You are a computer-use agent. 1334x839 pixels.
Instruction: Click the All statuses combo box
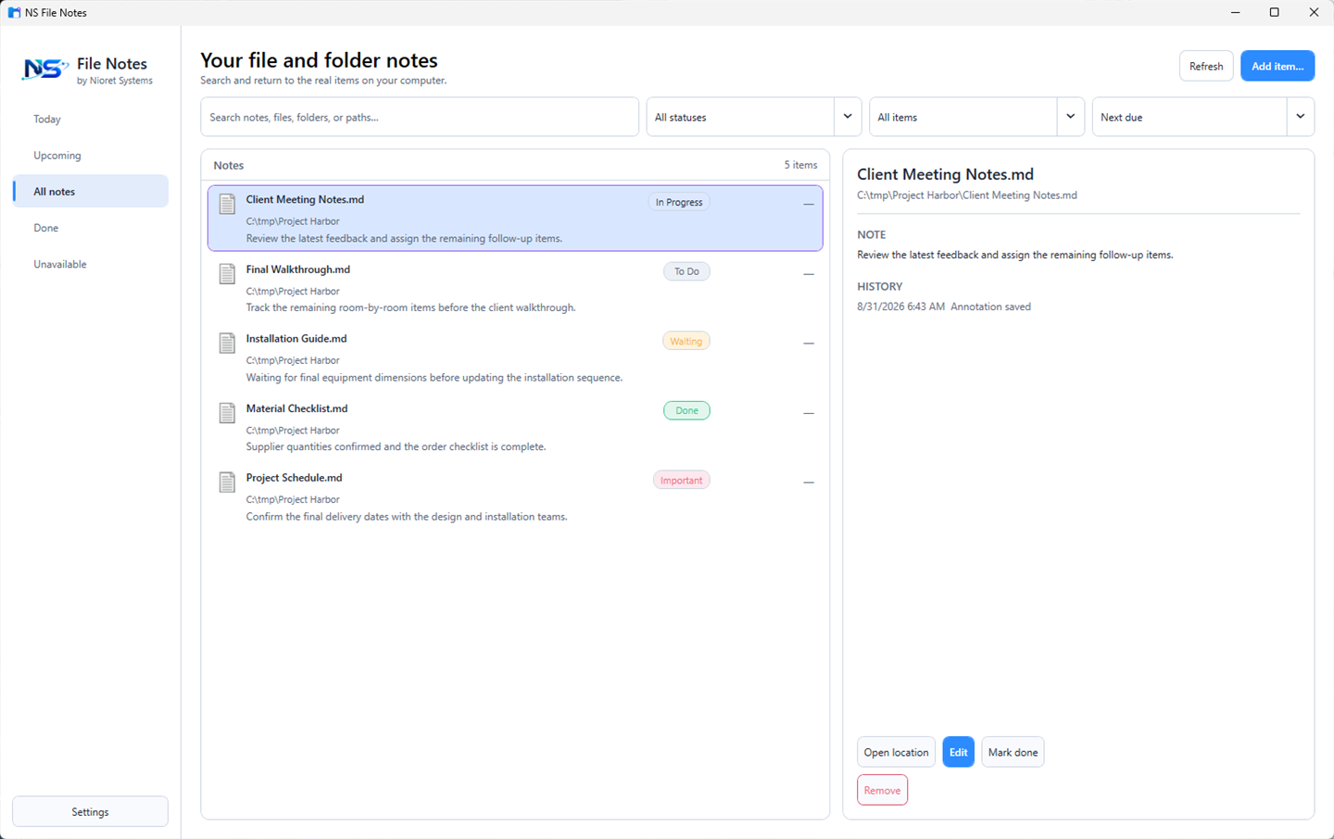pos(754,117)
